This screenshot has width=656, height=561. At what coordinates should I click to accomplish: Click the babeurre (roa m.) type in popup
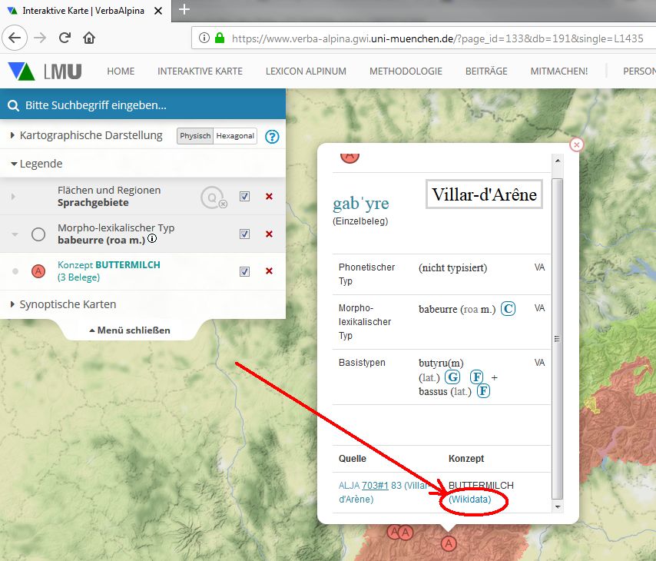tap(457, 310)
